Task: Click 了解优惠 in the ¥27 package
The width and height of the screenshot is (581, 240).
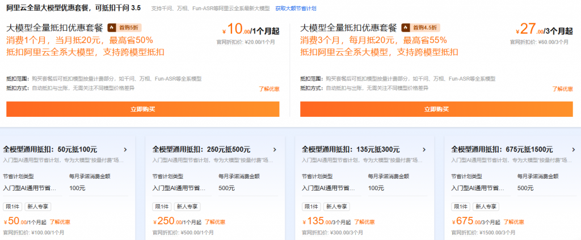Action: [562, 89]
